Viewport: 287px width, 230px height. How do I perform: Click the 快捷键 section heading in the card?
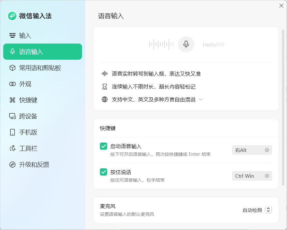click(107, 128)
